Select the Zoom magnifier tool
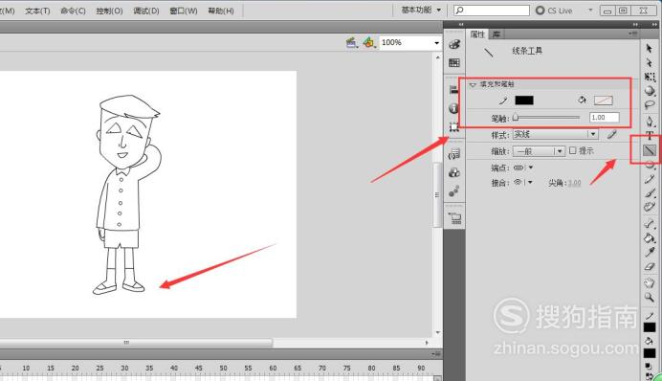The image size is (662, 381). [650, 298]
